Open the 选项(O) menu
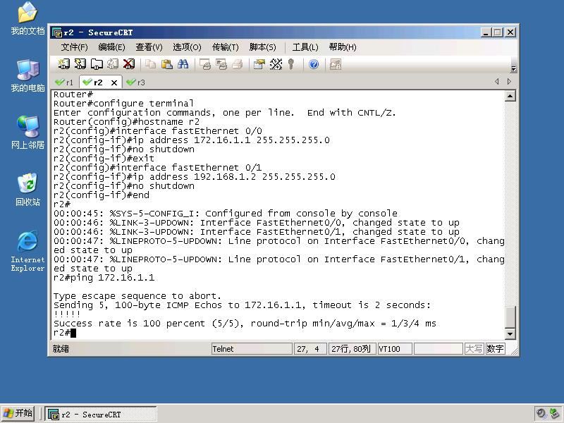This screenshot has width=564, height=423. click(x=187, y=47)
